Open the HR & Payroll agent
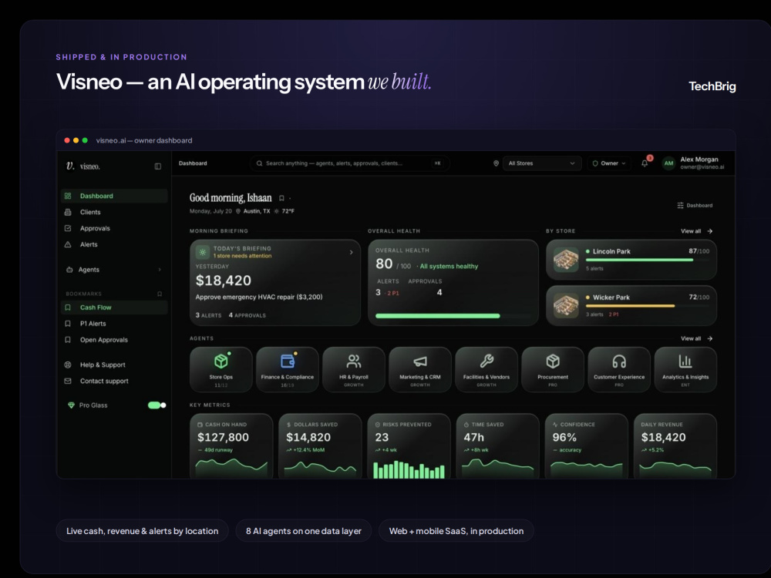This screenshot has height=578, width=771. [x=354, y=370]
